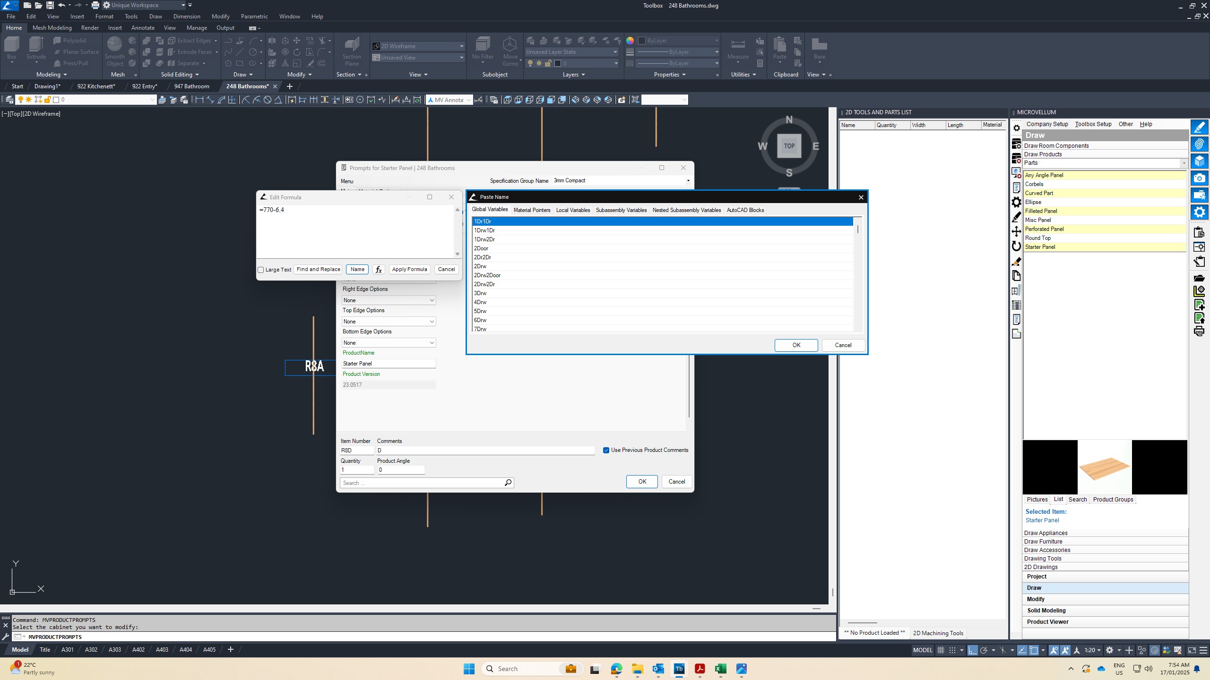
Task: Click the Apply Formula button
Action: (409, 269)
